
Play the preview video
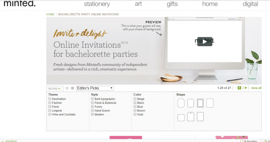(x=204, y=42)
